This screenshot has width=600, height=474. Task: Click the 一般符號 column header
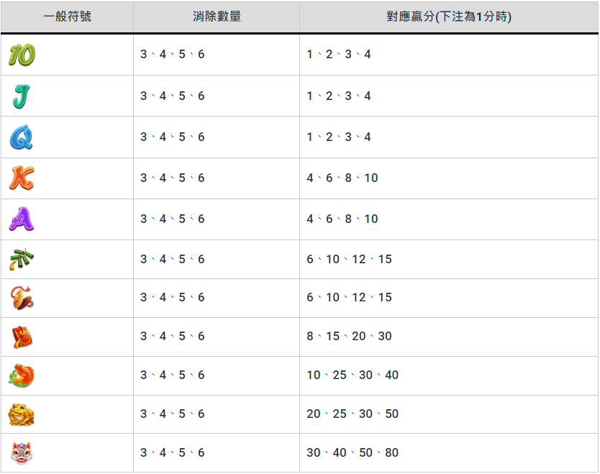coord(67,17)
